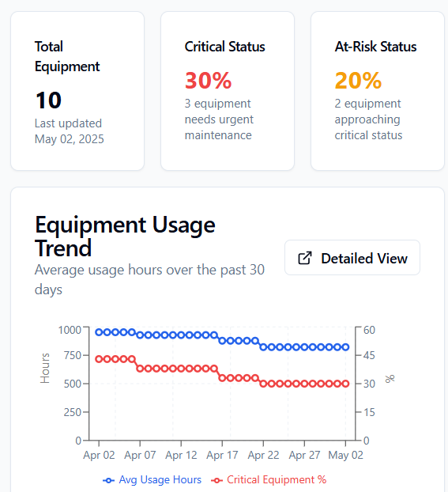Click the Equipment Usage Trend heading
Viewport: 448px width, 492px height.
coord(125,237)
